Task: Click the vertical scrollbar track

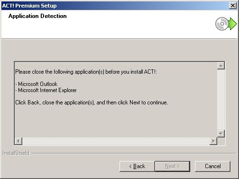Action: [221, 100]
